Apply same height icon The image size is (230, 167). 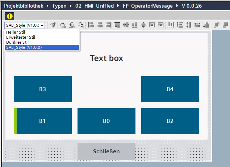[x=189, y=25]
